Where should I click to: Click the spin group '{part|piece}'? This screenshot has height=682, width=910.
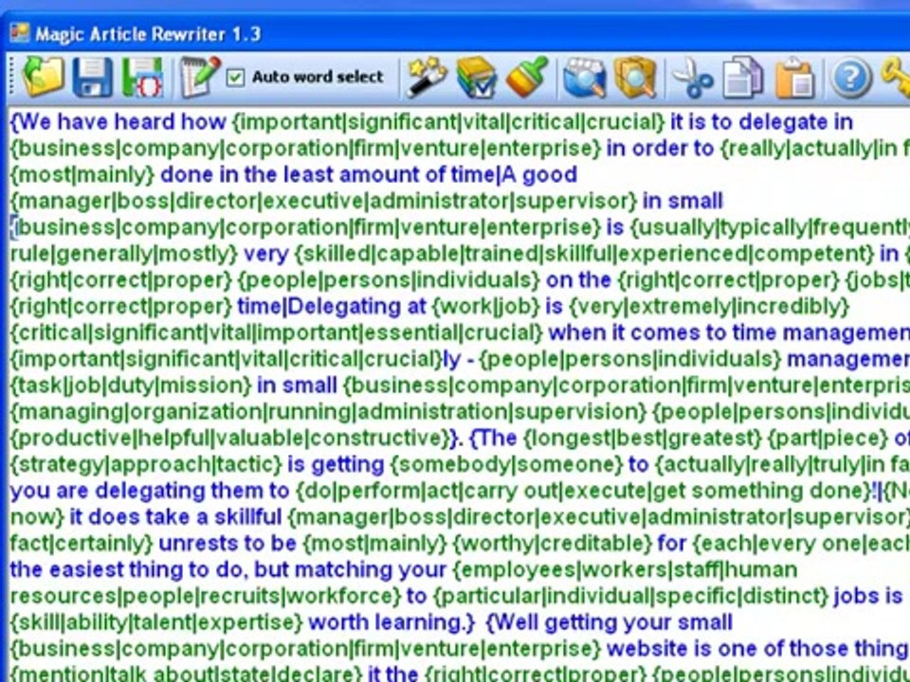coord(828,438)
